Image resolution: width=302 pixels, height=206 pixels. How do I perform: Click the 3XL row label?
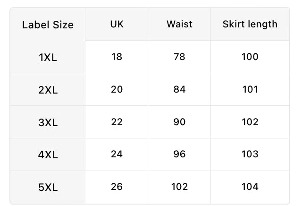click(x=48, y=122)
